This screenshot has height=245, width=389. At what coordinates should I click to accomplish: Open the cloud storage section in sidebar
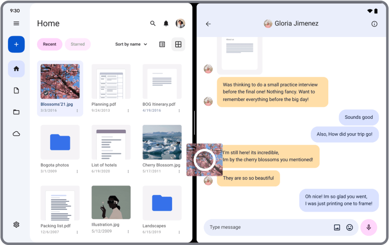[16, 134]
